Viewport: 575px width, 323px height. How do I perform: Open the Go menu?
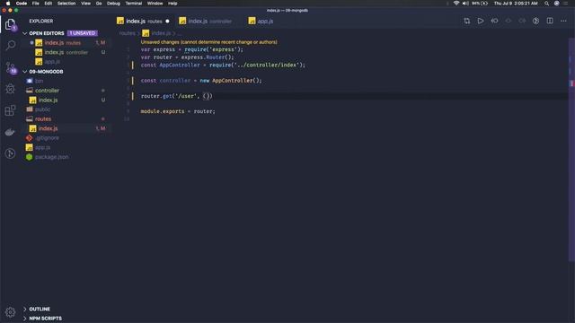tap(99, 4)
